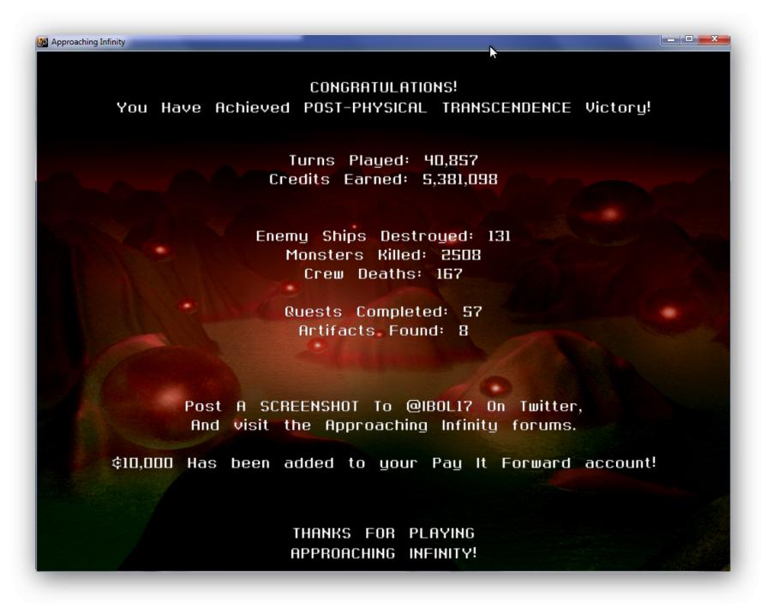
Task: Click the $10,000 amount text
Action: pos(142,463)
